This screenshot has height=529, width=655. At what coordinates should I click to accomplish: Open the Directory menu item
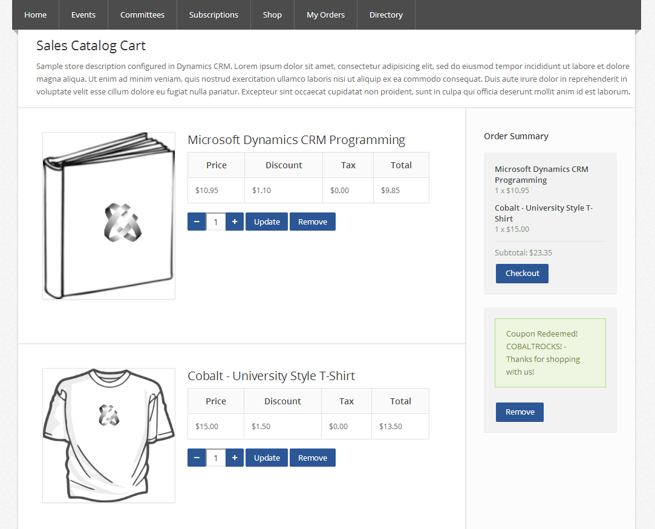coord(386,15)
